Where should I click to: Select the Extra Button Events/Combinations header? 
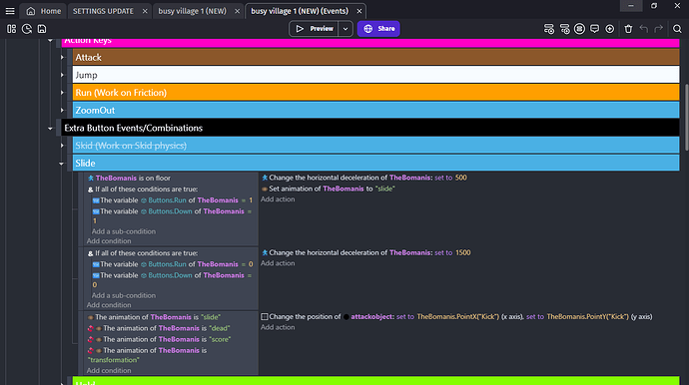370,128
